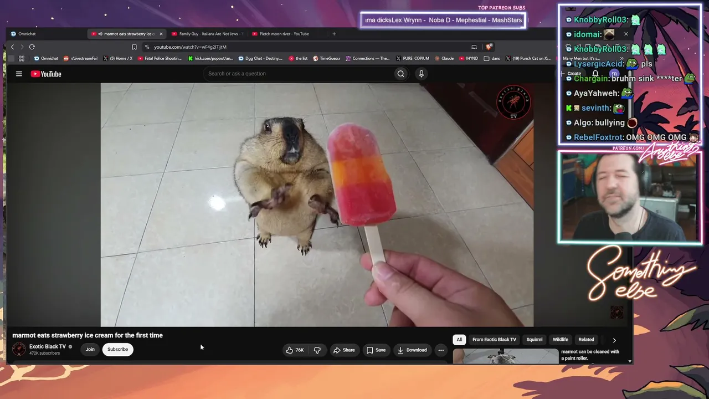Open the Brave Shields icon in address bar
Image resolution: width=709 pixels, height=399 pixels.
[489, 47]
